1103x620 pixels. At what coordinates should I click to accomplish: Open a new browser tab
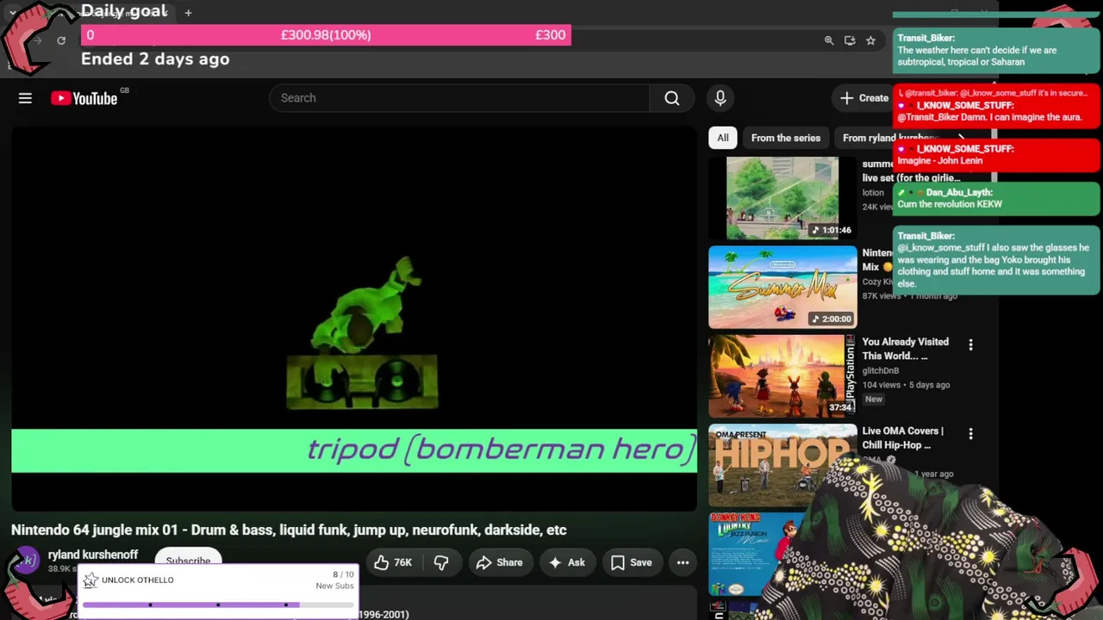click(188, 13)
